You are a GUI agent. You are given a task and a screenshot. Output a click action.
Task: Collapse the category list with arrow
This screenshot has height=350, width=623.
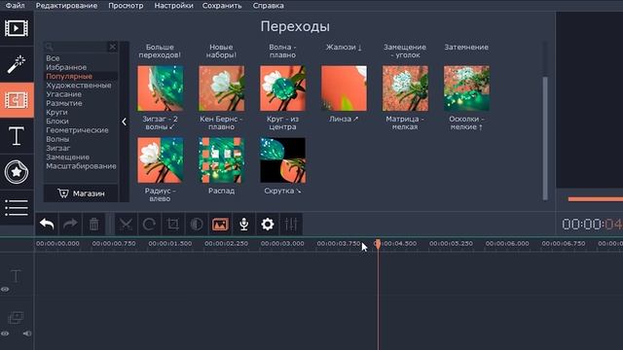click(125, 122)
